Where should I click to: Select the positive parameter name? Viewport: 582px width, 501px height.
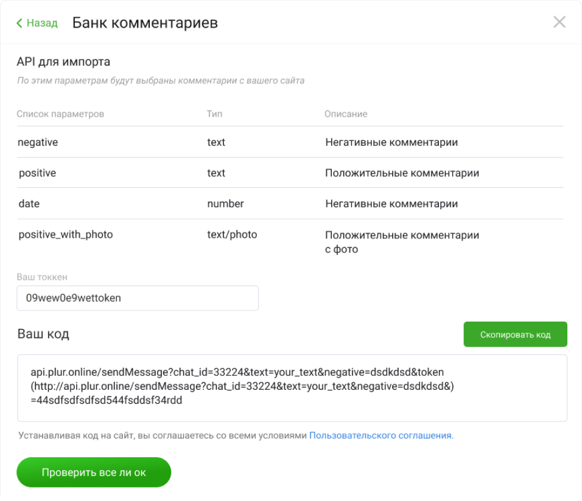coord(37,173)
